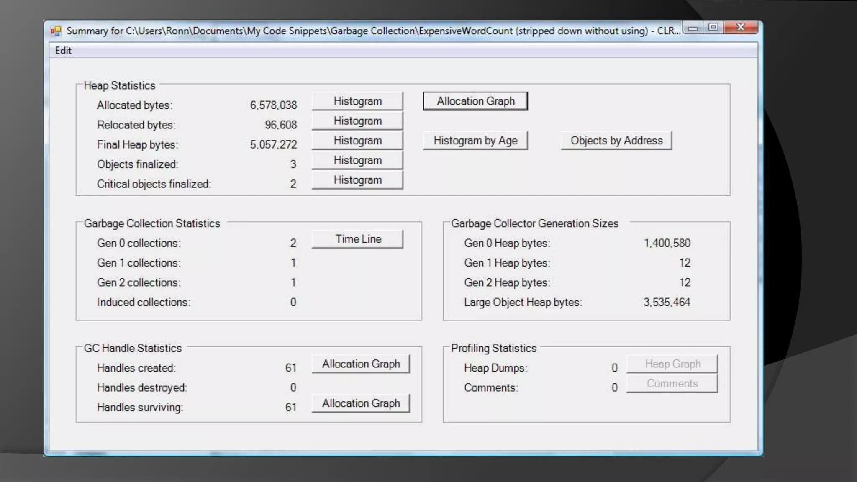857x482 pixels.
Task: Open Histogram for Objects finalized
Action: (357, 160)
